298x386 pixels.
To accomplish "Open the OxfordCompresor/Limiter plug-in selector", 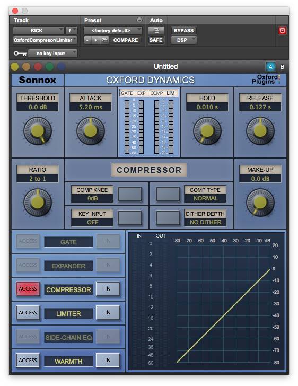I will [x=45, y=40].
